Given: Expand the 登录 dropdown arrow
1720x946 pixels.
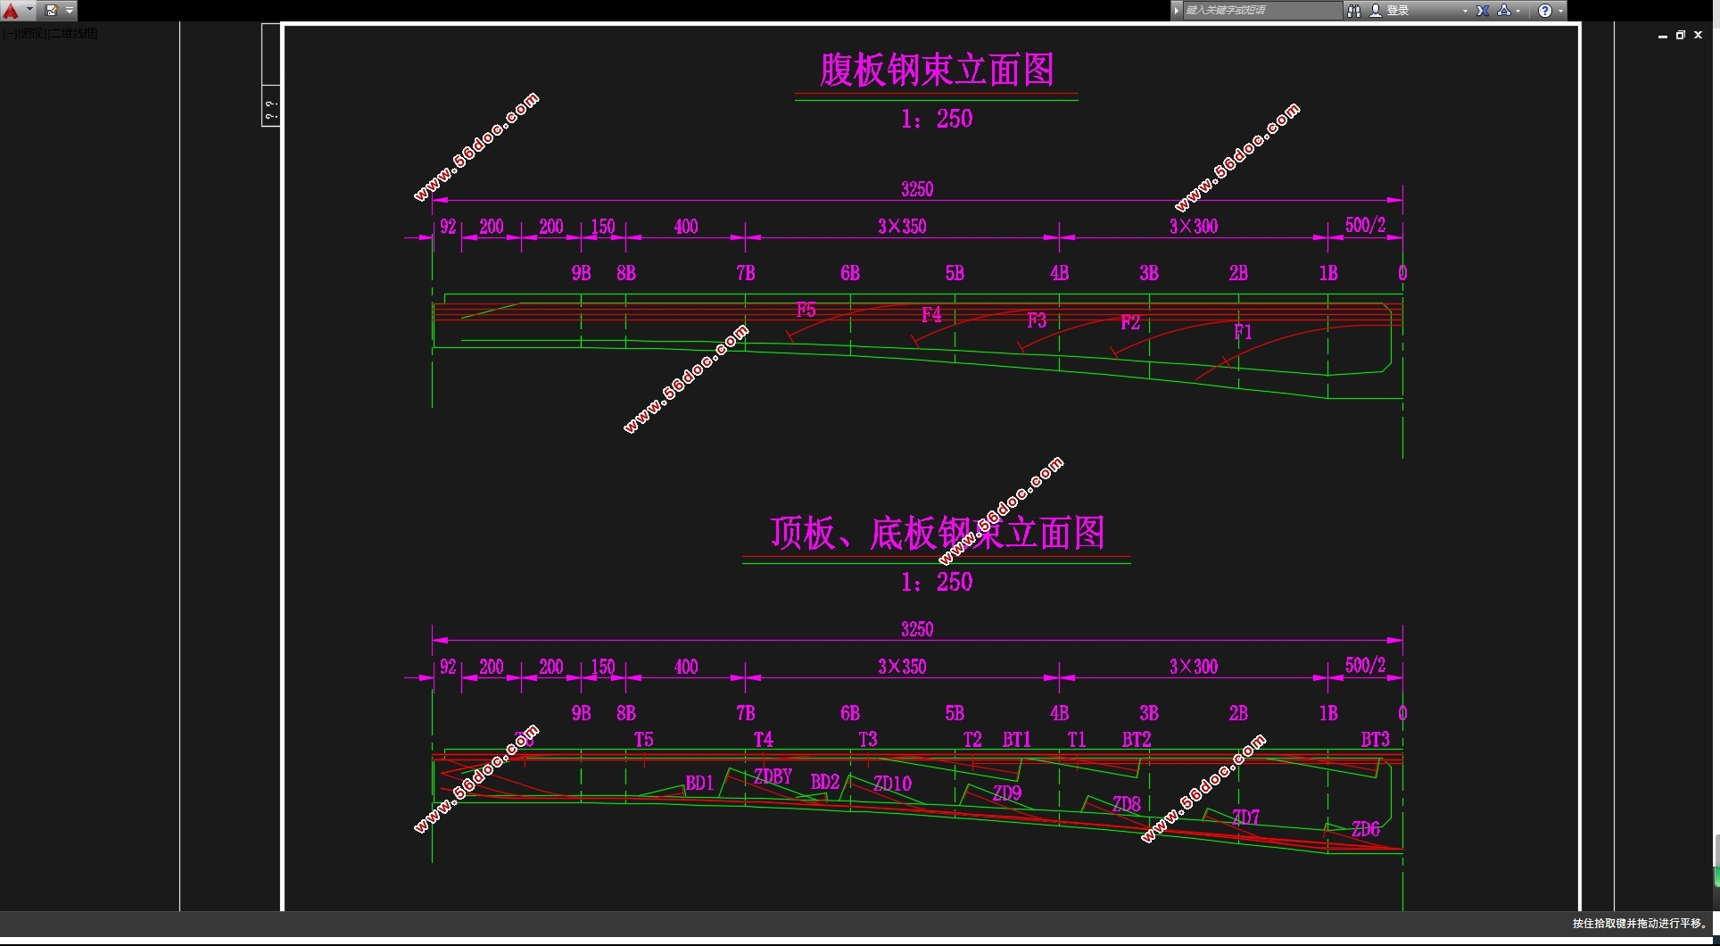Looking at the screenshot, I should click(1465, 11).
